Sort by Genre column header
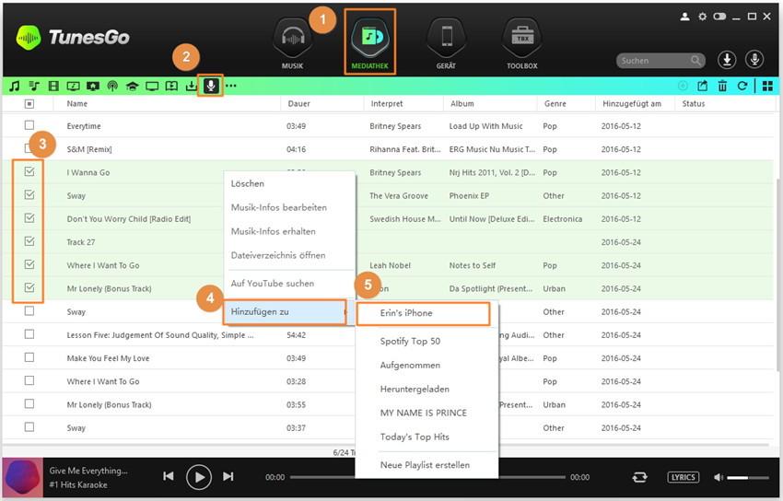This screenshot has height=501, width=783. pyautogui.click(x=555, y=104)
